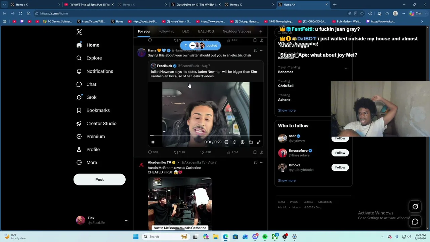Click the X logo above the sidebar
The image size is (430, 242).
79,32
